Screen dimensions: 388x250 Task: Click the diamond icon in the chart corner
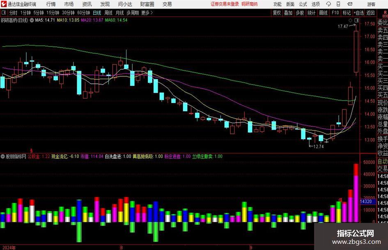pos(350,20)
